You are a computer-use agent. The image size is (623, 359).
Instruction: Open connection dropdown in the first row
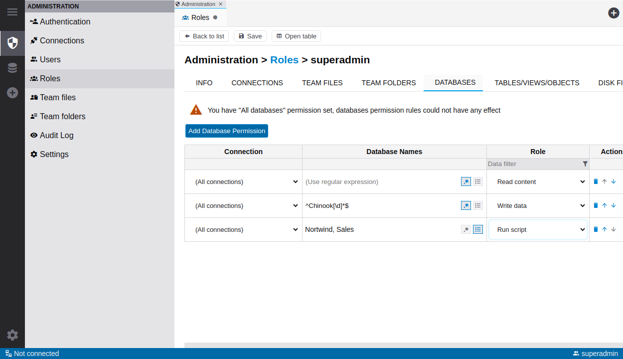click(244, 181)
